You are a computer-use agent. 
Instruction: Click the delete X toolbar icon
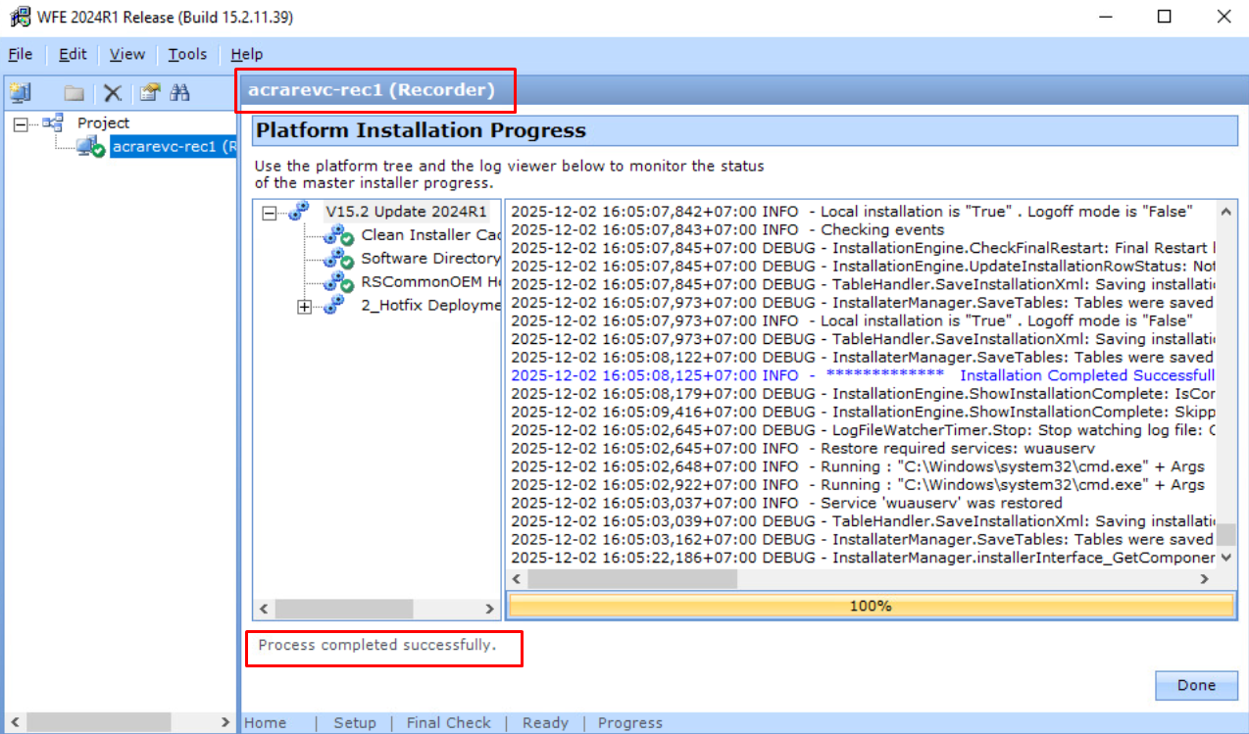113,93
